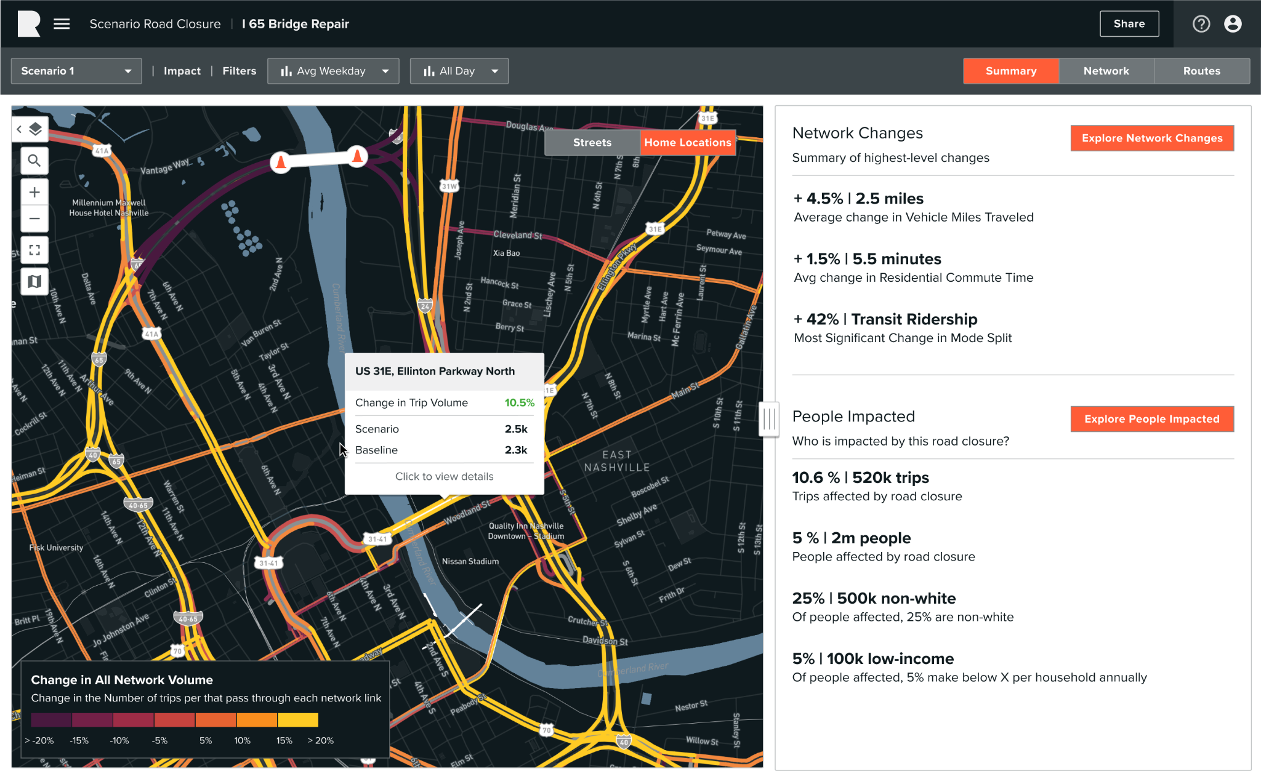Viewport: 1261px width, 771px height.
Task: Zoom out on the map
Action: pos(34,218)
